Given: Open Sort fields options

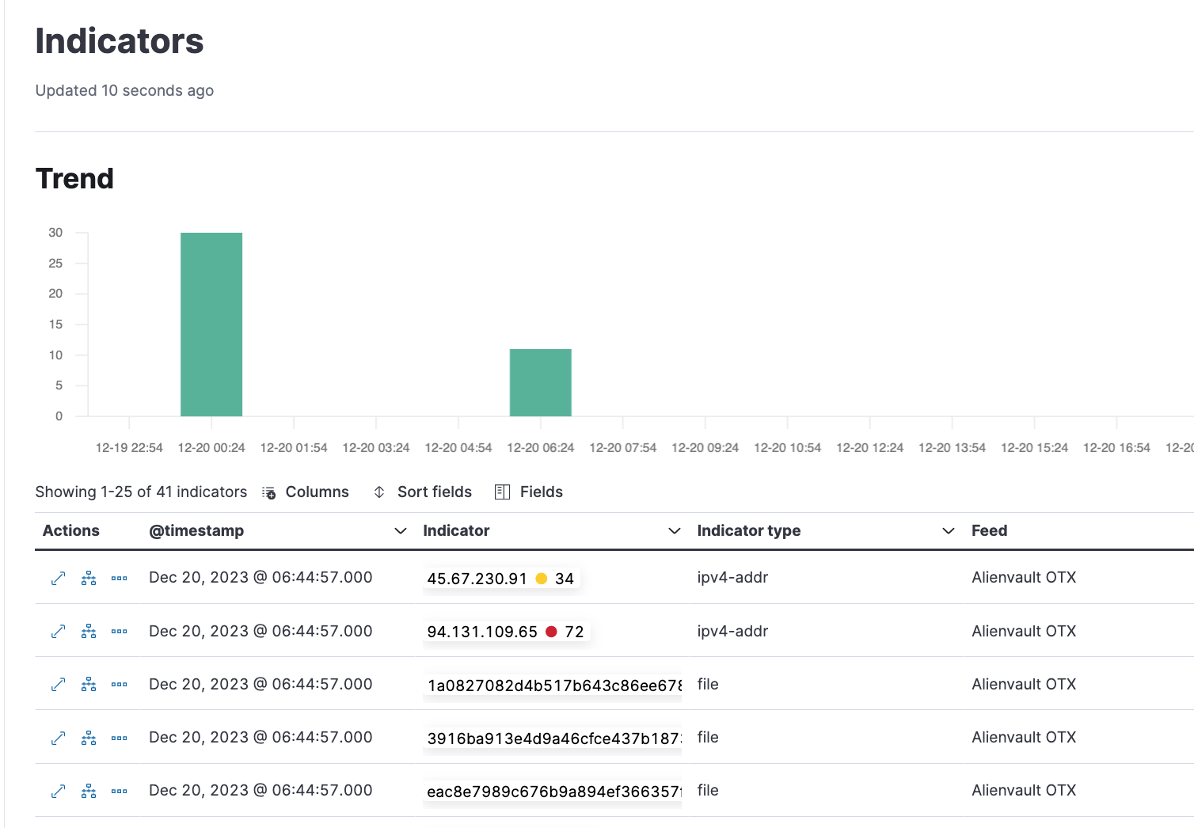Looking at the screenshot, I should 423,492.
